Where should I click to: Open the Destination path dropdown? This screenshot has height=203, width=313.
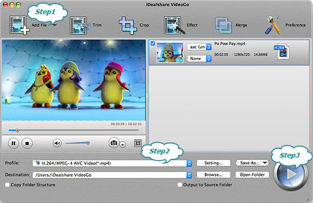(189, 175)
